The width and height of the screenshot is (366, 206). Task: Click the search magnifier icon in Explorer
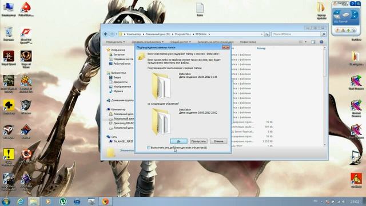coord(324,34)
